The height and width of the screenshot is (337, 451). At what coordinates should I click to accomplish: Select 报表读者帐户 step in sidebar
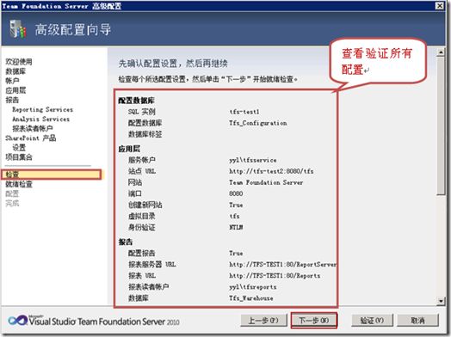tap(33, 128)
